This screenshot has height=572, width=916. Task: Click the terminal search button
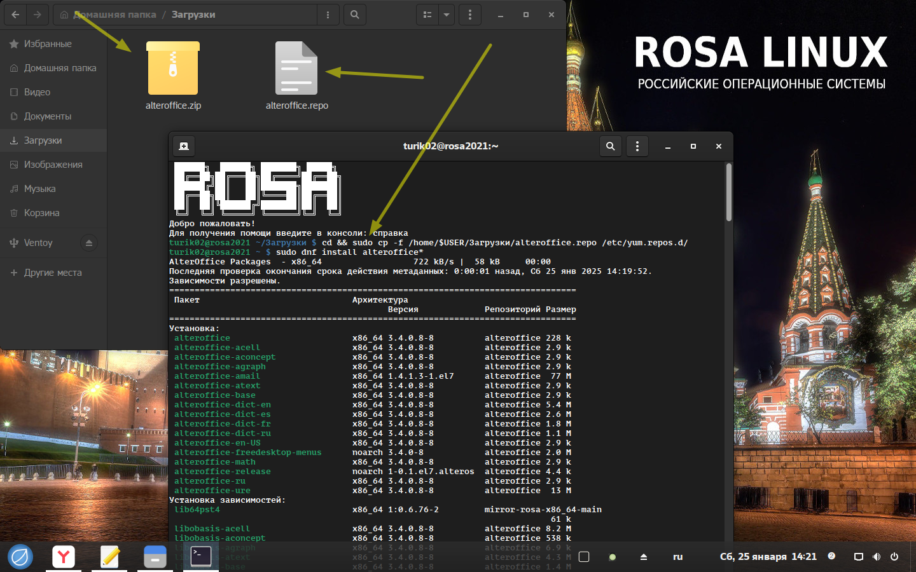[610, 146]
